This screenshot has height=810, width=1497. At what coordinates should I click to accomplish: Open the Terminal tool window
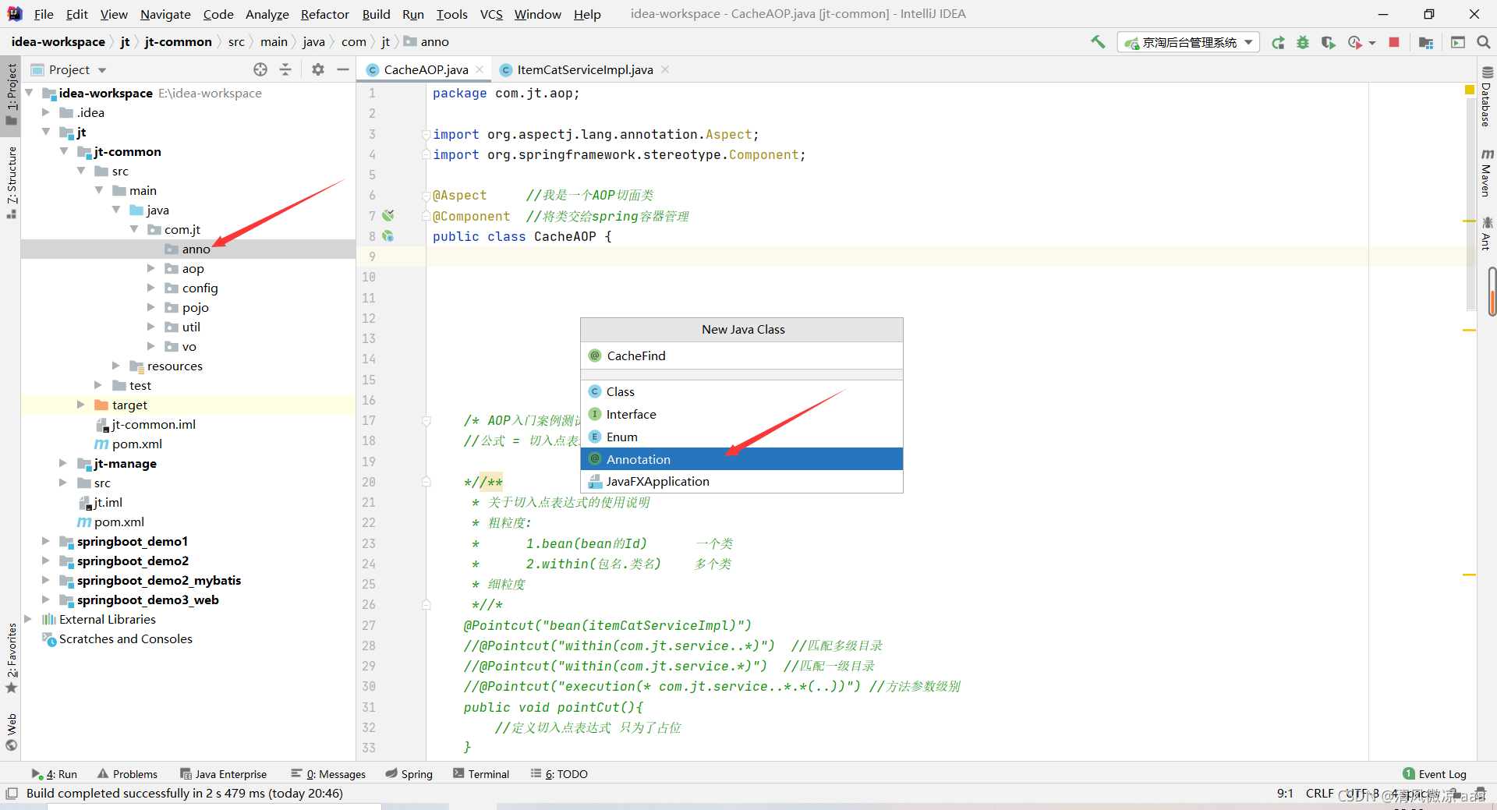pos(481,774)
